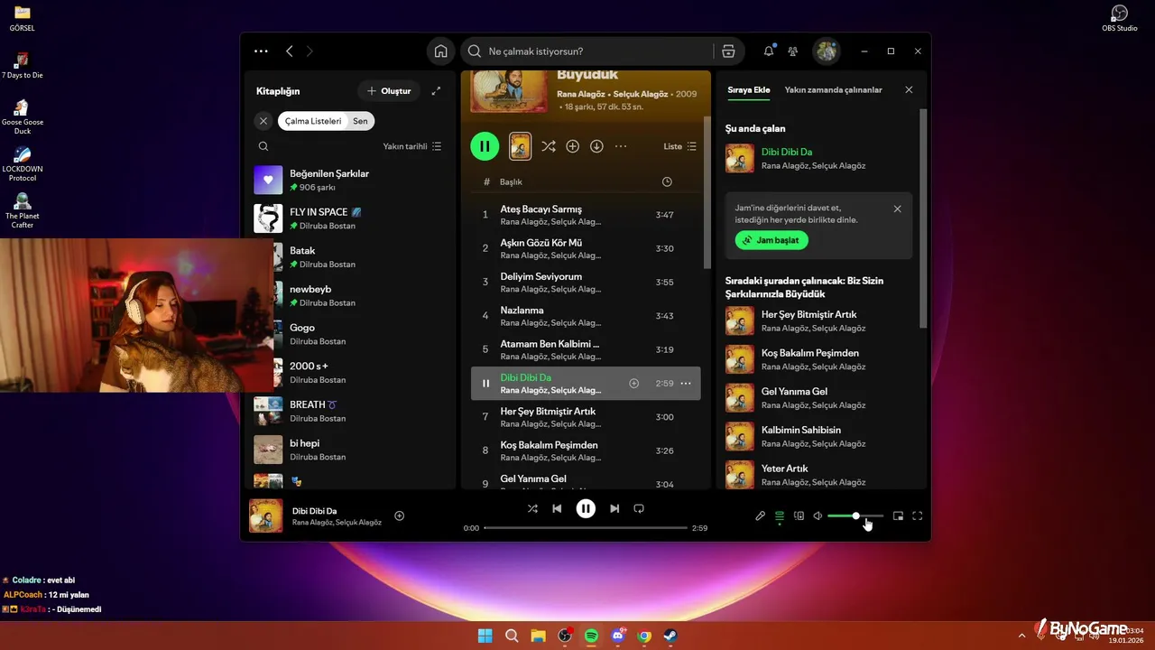This screenshot has height=650, width=1155.
Task: Open the profile avatar menu
Action: (x=827, y=51)
